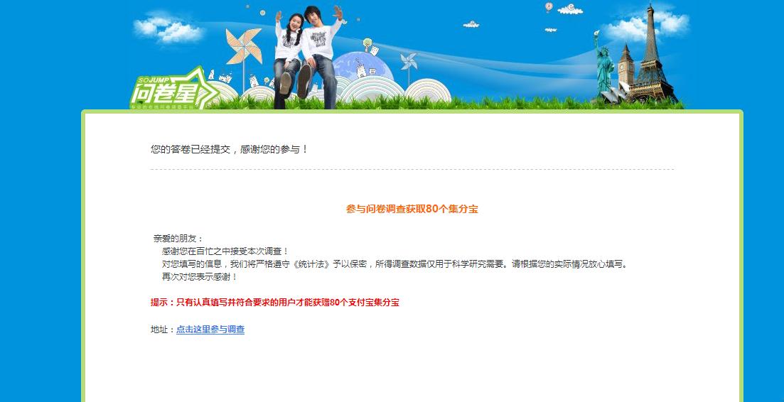This screenshot has height=402, width=784.
Task: Click the 再次对您表示感谢 line
Action: pos(200,277)
